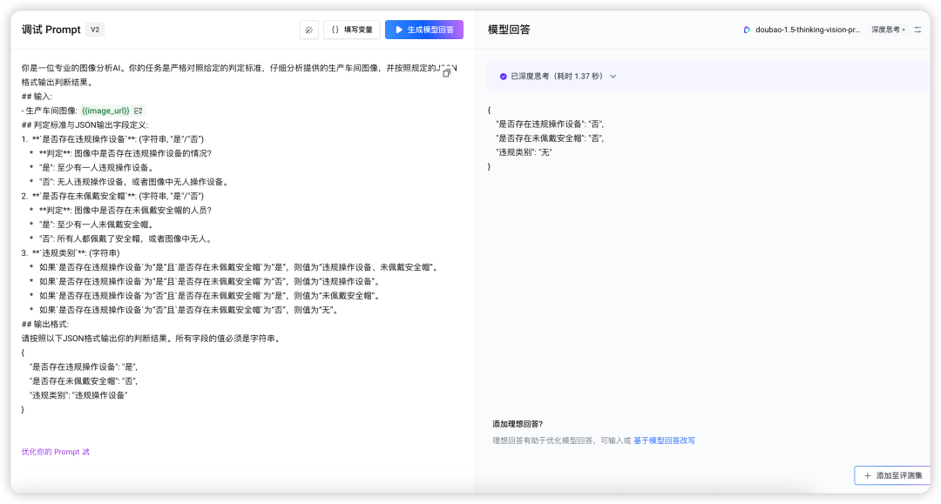Click the edit icon next to 优化你的 Prompt

pyautogui.click(x=85, y=452)
